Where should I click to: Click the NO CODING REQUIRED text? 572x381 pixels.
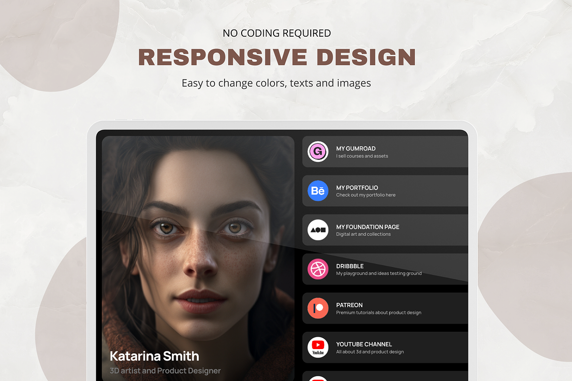(x=277, y=33)
